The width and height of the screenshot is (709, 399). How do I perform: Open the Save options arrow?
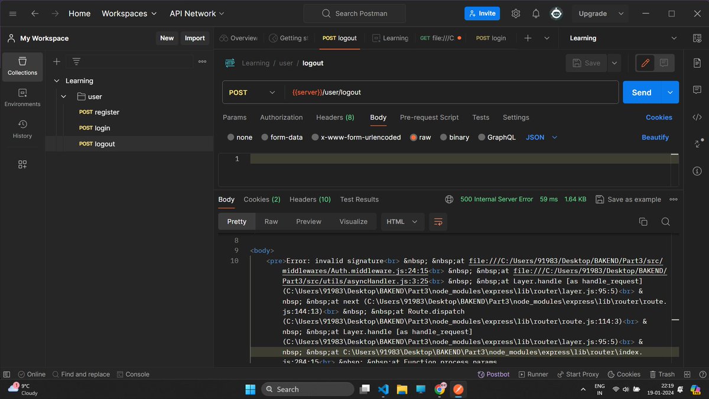614,63
